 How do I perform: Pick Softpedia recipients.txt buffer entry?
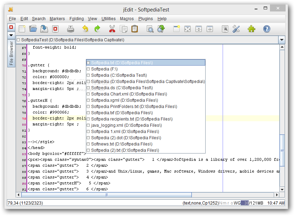146,119
